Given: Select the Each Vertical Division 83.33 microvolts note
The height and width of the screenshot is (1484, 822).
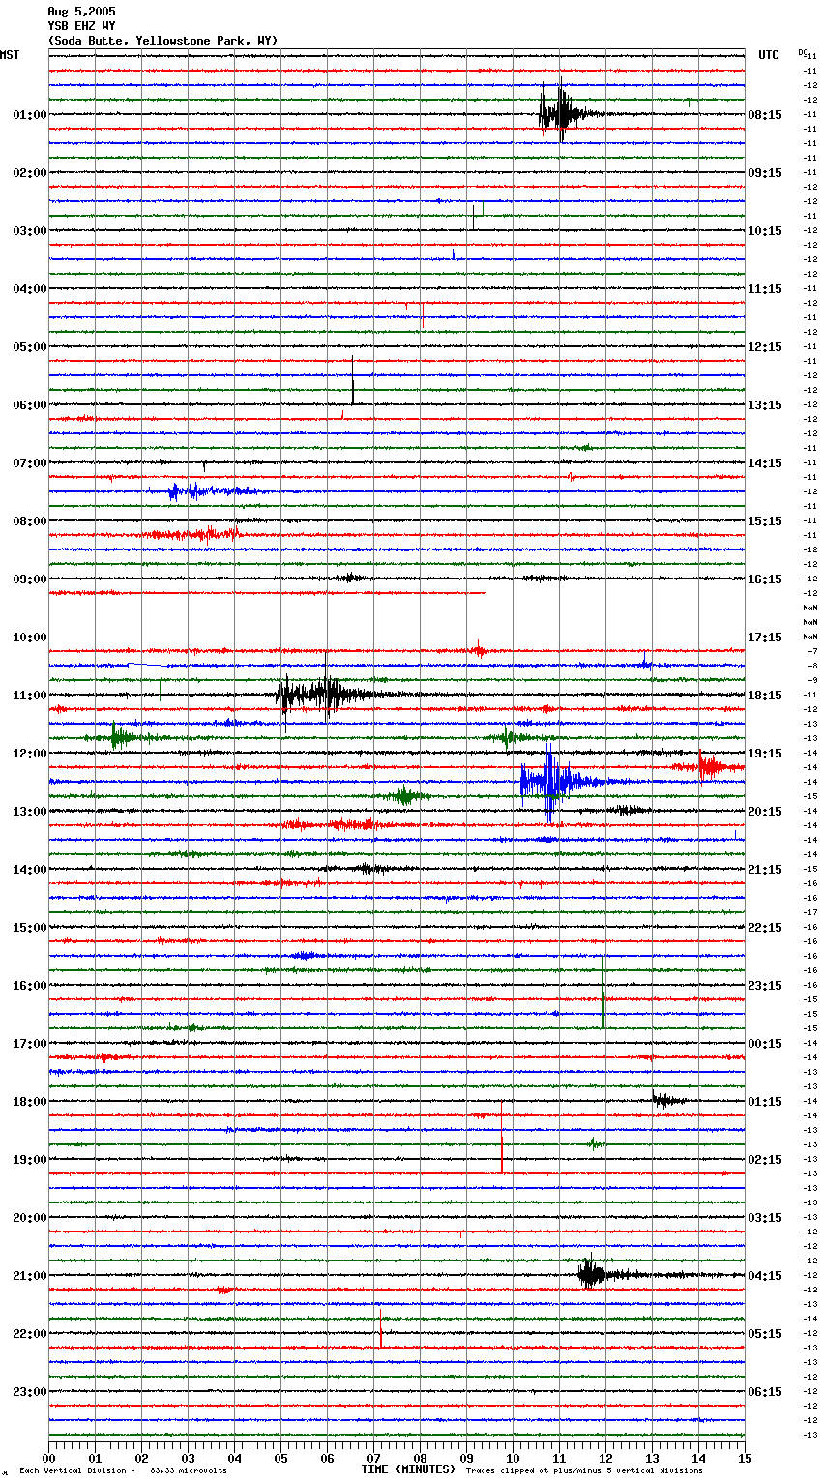Looking at the screenshot, I should click(x=123, y=1470).
